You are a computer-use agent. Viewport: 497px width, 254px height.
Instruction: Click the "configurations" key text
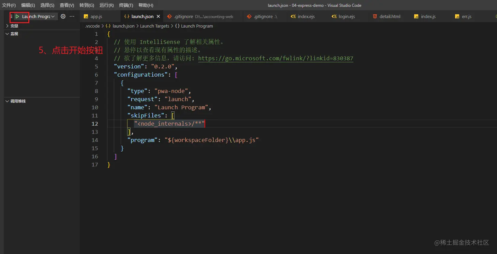[x=141, y=75]
